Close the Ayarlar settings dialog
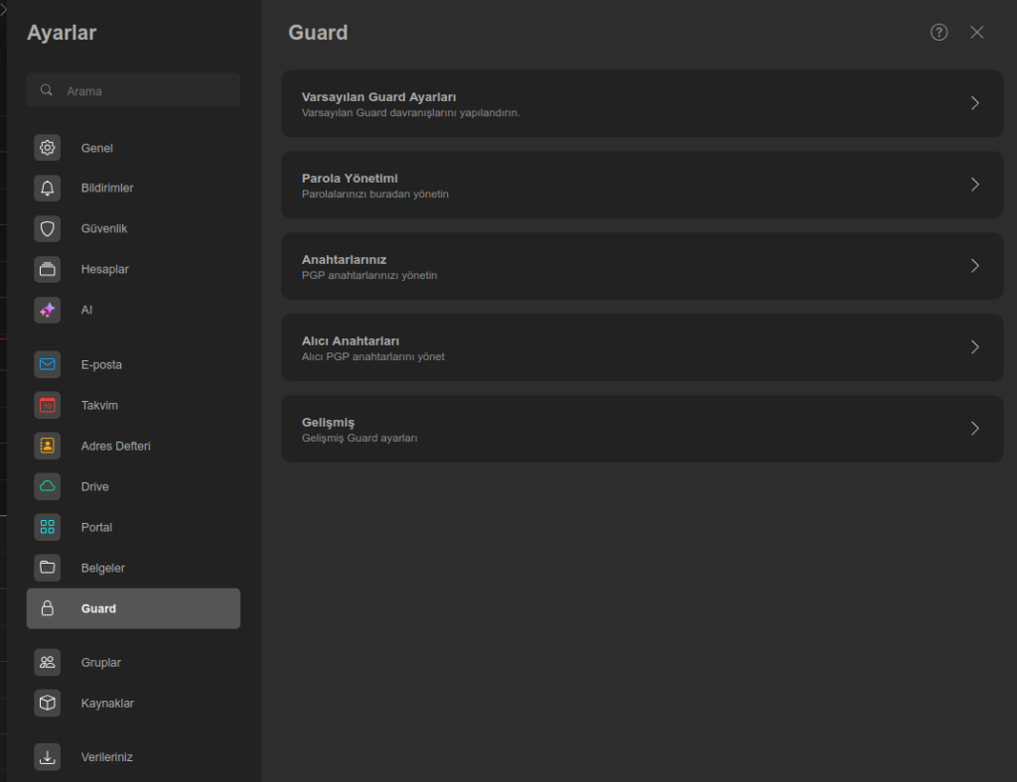1017x782 pixels. coord(977,33)
